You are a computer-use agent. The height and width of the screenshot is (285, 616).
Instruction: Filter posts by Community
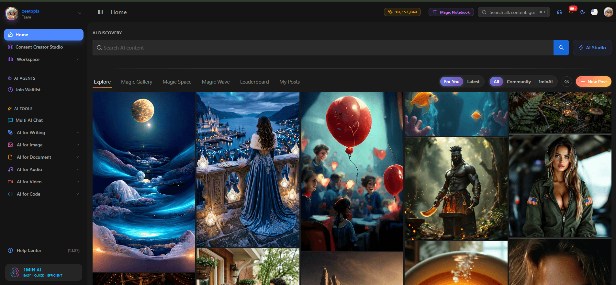click(x=519, y=82)
